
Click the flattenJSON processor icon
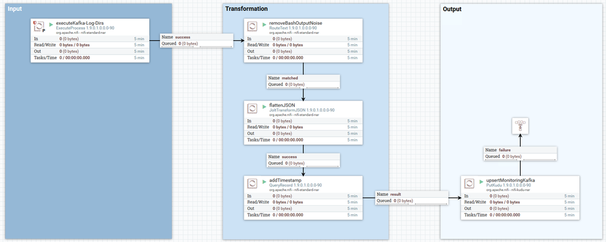pos(252,108)
